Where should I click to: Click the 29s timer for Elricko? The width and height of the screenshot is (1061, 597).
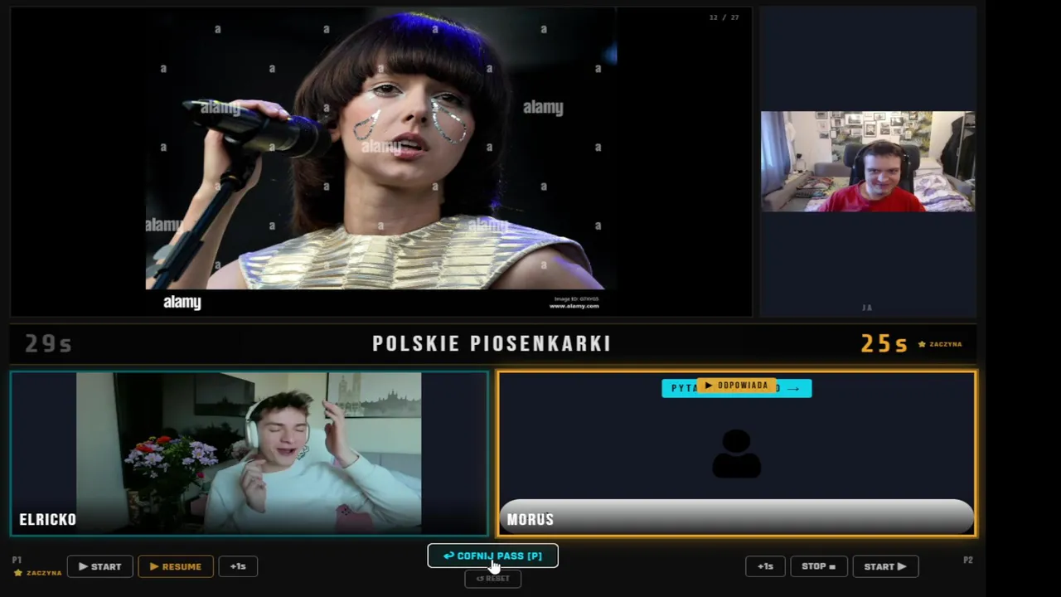point(48,343)
